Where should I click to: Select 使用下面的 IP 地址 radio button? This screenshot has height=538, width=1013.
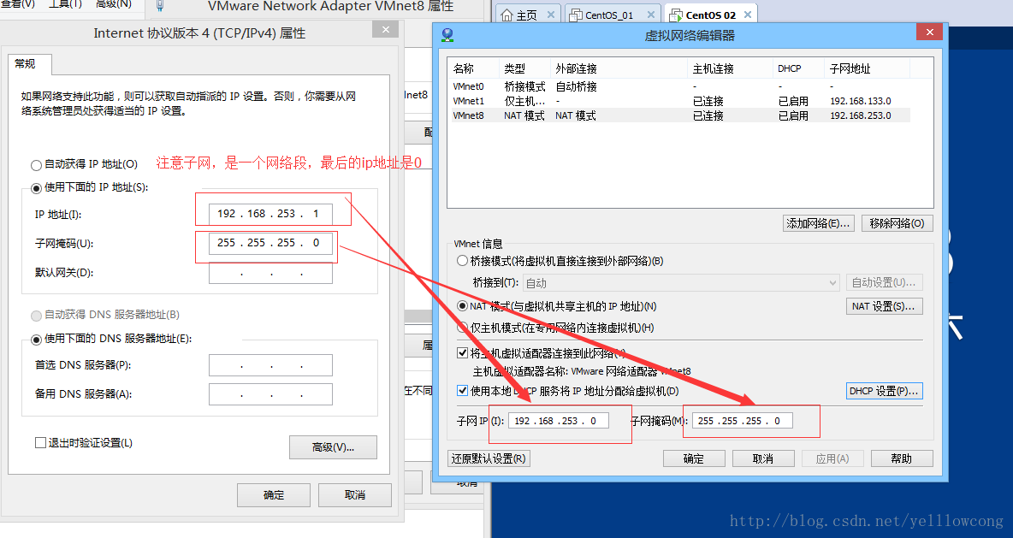tap(36, 188)
